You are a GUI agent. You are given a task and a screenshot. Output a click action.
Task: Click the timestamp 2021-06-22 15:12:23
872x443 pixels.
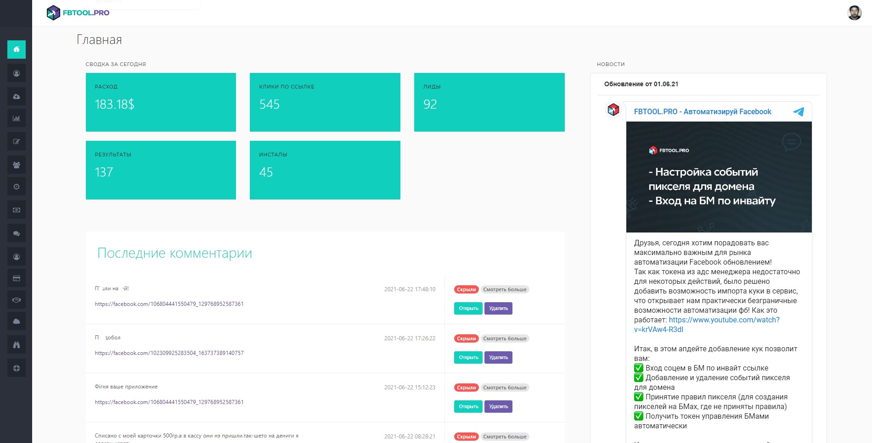(410, 388)
